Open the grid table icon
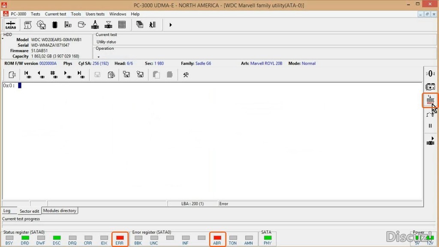 point(122,25)
